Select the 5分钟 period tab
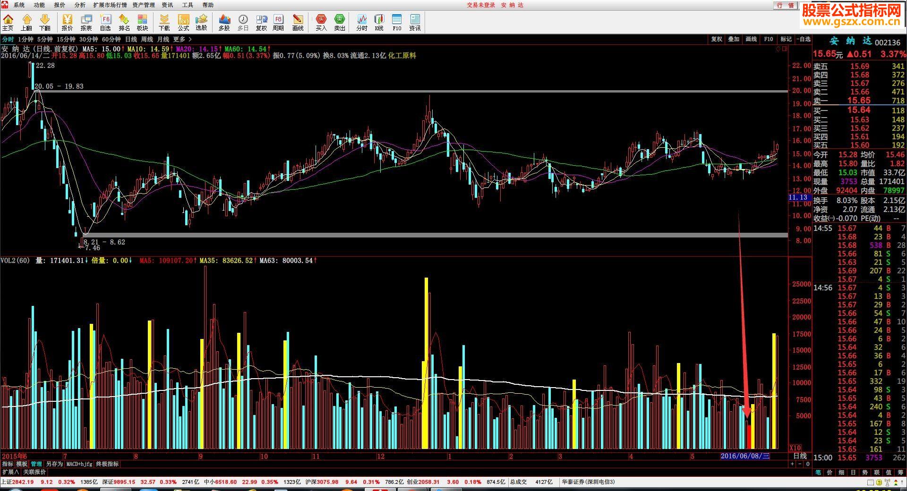Viewport: 907px width, 491px height. (45, 39)
